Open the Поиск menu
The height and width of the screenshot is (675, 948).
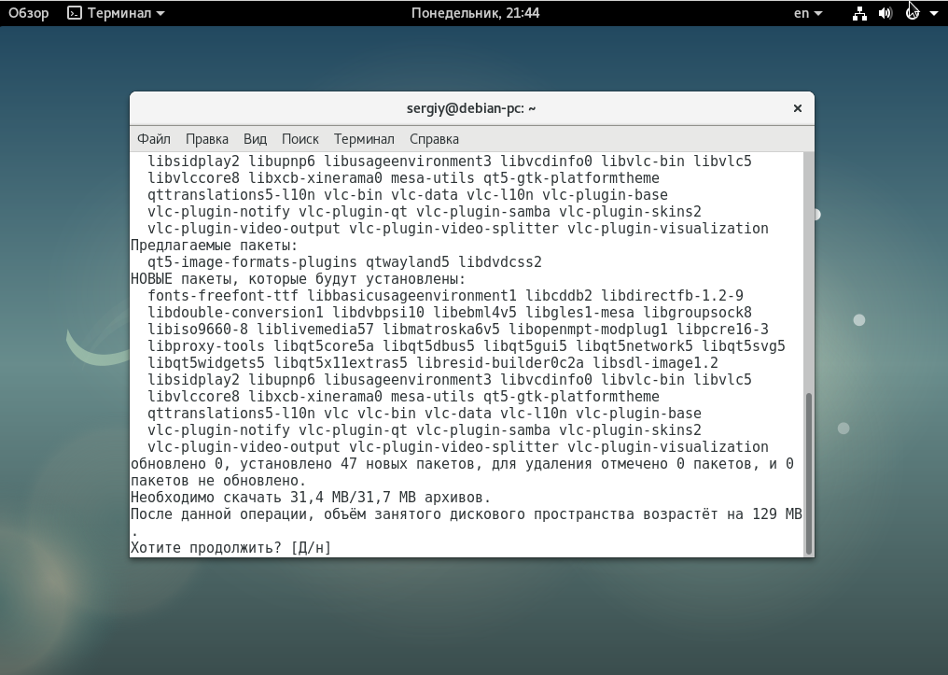(300, 139)
